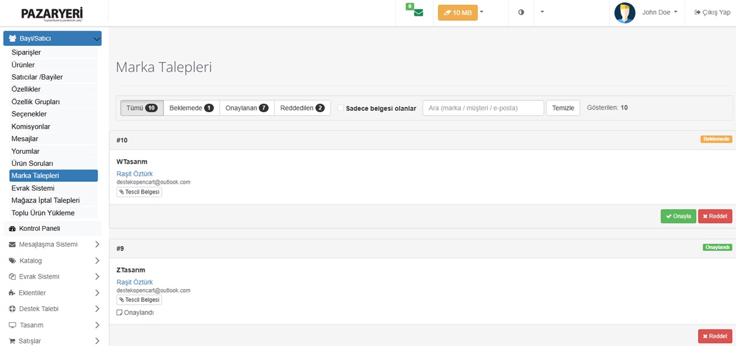This screenshot has width=736, height=346.
Task: Collapse the Bayi/Satıcı sidebar section
Action: (x=96, y=39)
